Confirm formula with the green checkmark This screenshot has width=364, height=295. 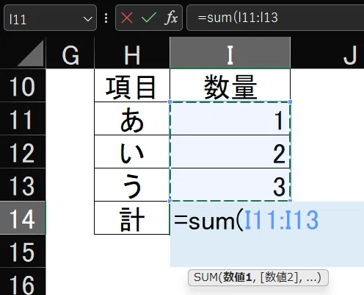click(x=149, y=18)
